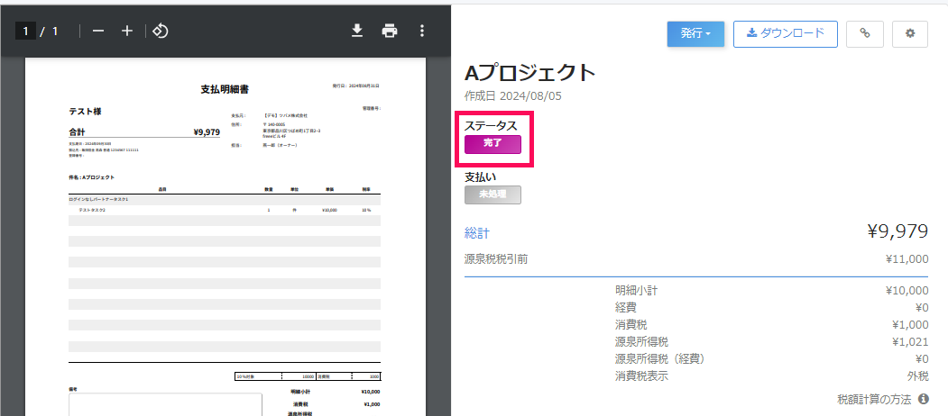Open the 総計 link
The width and height of the screenshot is (948, 416).
[477, 232]
